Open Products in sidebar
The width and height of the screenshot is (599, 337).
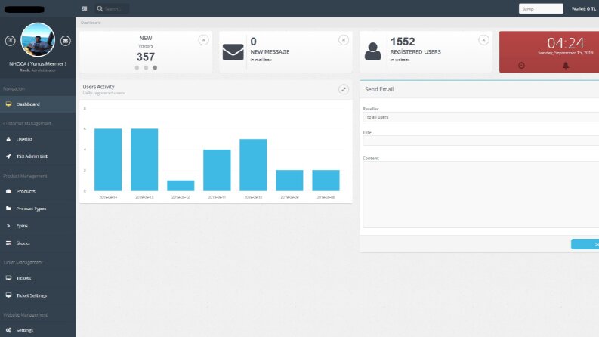click(x=38, y=191)
